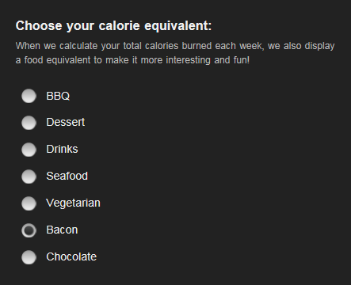
Task: Set the calorie equivalent to beverages
Action: (x=29, y=150)
